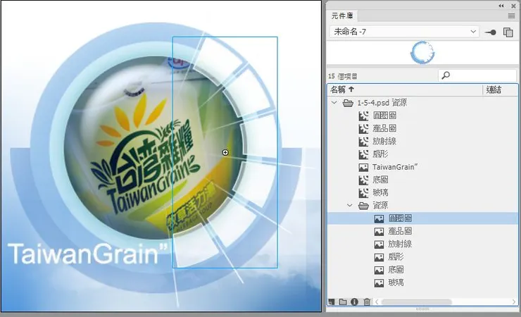
Task: Open the 未命名 -7 document dropdown
Action: (404, 32)
